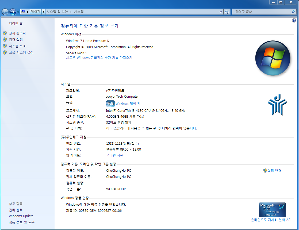The width and height of the screenshot is (299, 230).
Task: Select the text Windows 7 Home Premium K
Action: point(87,41)
